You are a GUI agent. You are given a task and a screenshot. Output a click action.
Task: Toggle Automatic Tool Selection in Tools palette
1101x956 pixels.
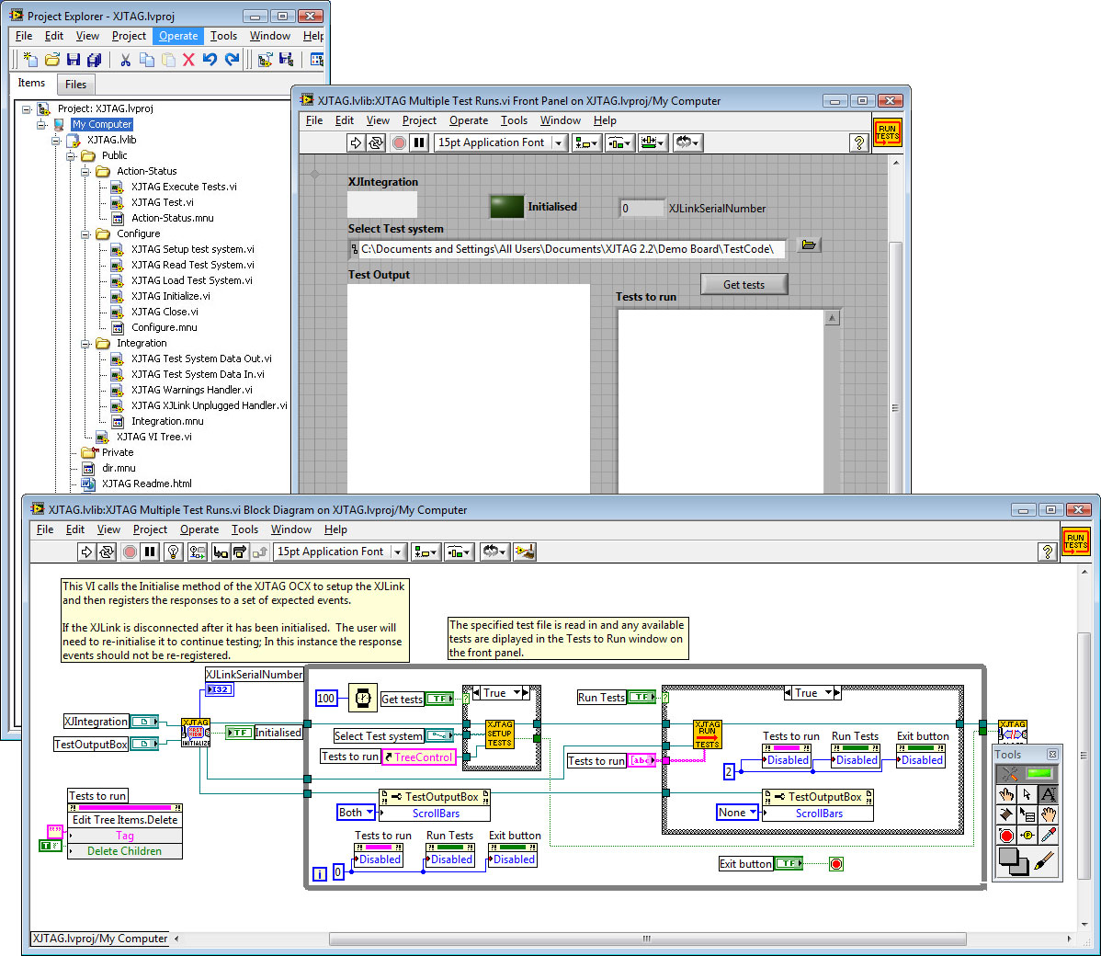pos(1027,774)
